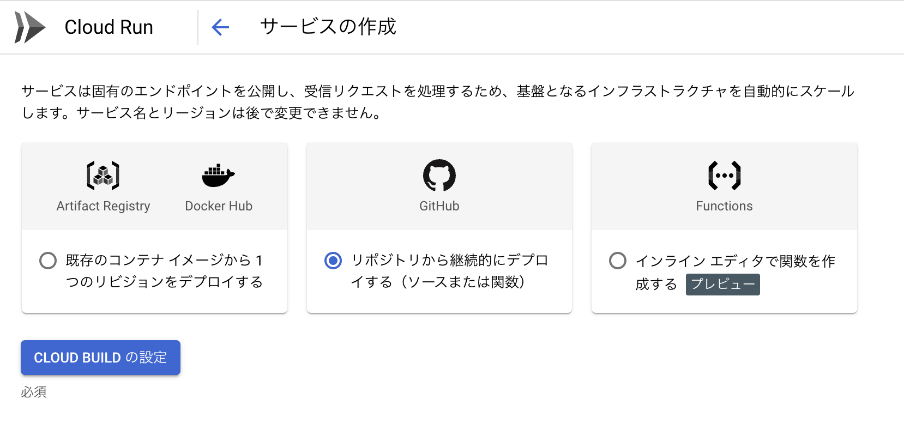Click the GitHub label under the Octocat
This screenshot has width=904, height=429.
[439, 206]
